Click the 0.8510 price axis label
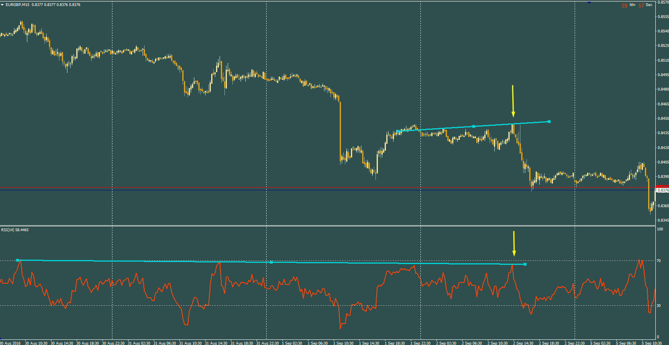This screenshot has width=669, height=345. click(x=663, y=61)
